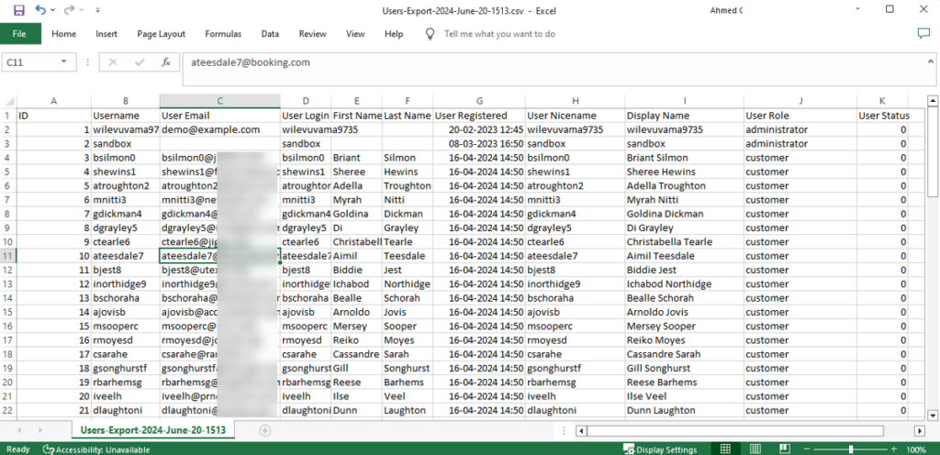Click the Cancel X icon in formula bar
Viewport: 940px width, 455px height.
pyautogui.click(x=113, y=62)
